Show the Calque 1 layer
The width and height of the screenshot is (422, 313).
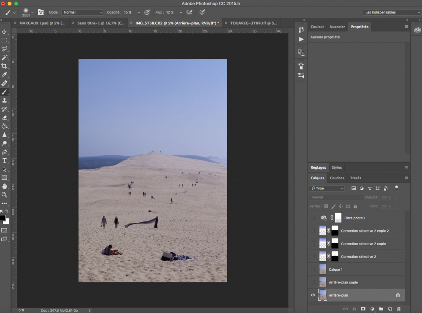[x=313, y=269]
